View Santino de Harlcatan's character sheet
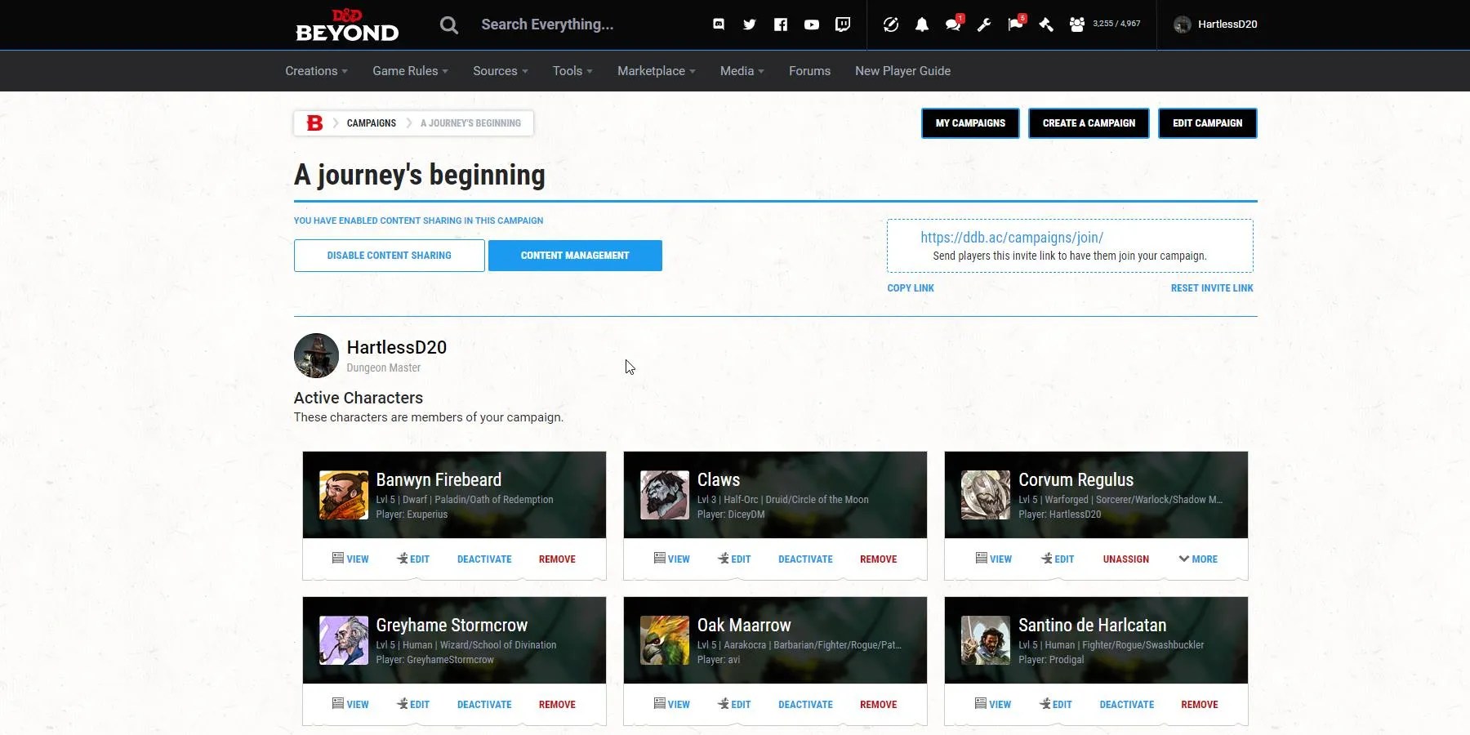 (x=992, y=705)
